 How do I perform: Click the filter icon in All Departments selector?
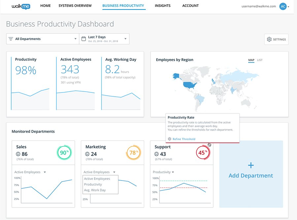pyautogui.click(x=11, y=38)
